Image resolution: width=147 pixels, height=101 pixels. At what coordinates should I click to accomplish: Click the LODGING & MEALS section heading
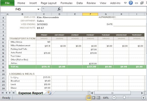pyautogui.click(x=22, y=74)
